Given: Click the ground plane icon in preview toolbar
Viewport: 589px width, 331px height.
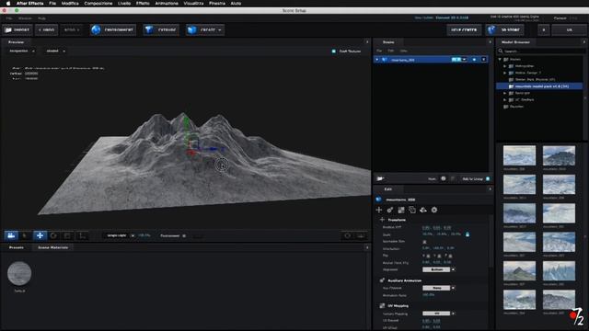Looking at the screenshot, I should tap(361, 235).
